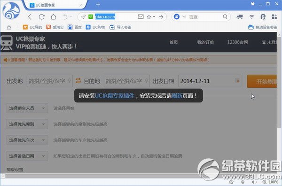Click the R extension toolbar icon
Viewport: 282px width, 186px height.
[x=263, y=17]
